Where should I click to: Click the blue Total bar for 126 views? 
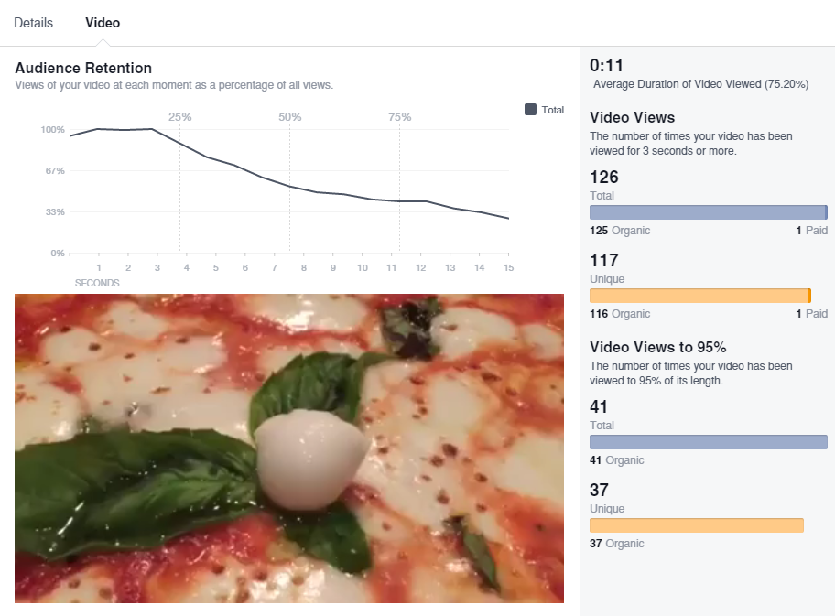708,212
